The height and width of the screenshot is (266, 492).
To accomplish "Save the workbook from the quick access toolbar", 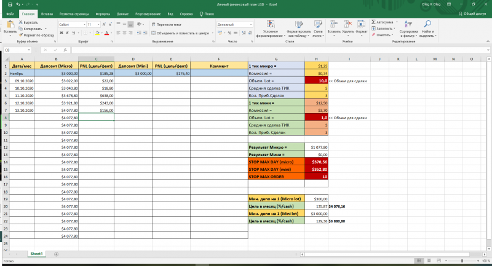I will [x=10, y=4].
